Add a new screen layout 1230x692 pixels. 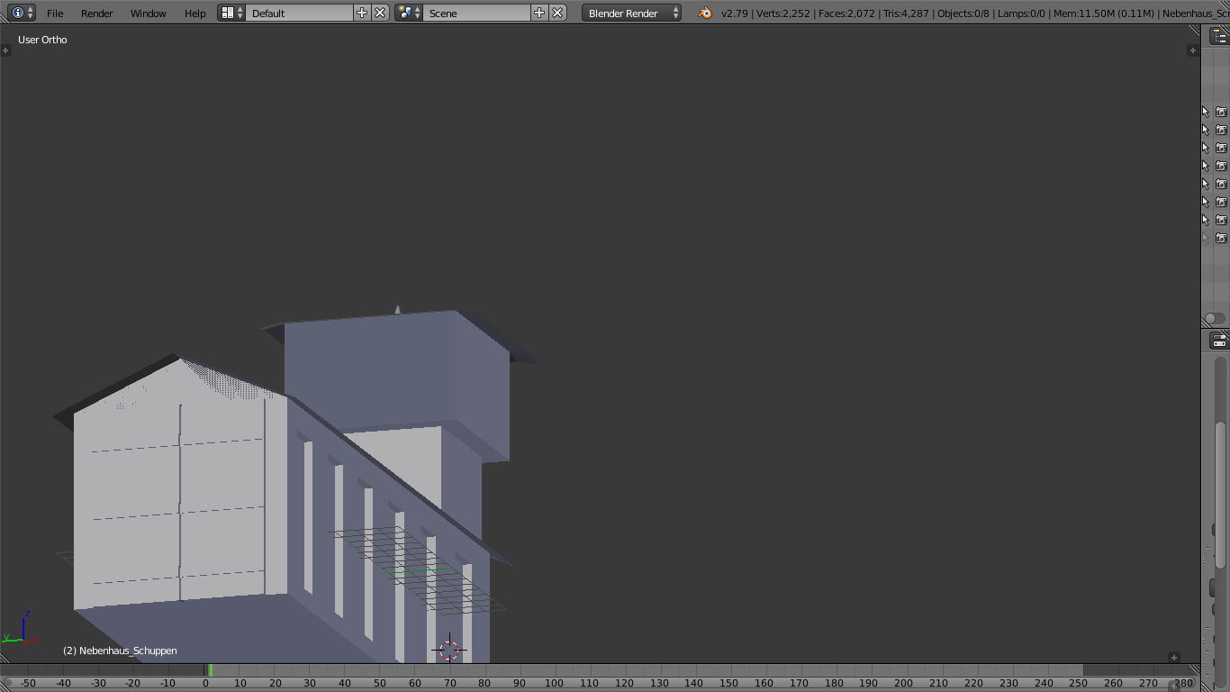coord(362,13)
